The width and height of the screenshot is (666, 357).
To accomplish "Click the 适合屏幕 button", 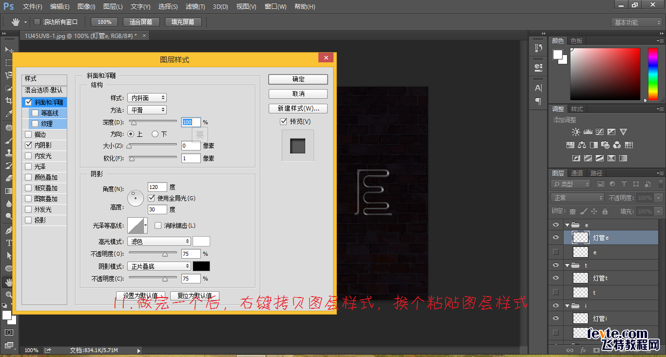I will click(x=140, y=22).
